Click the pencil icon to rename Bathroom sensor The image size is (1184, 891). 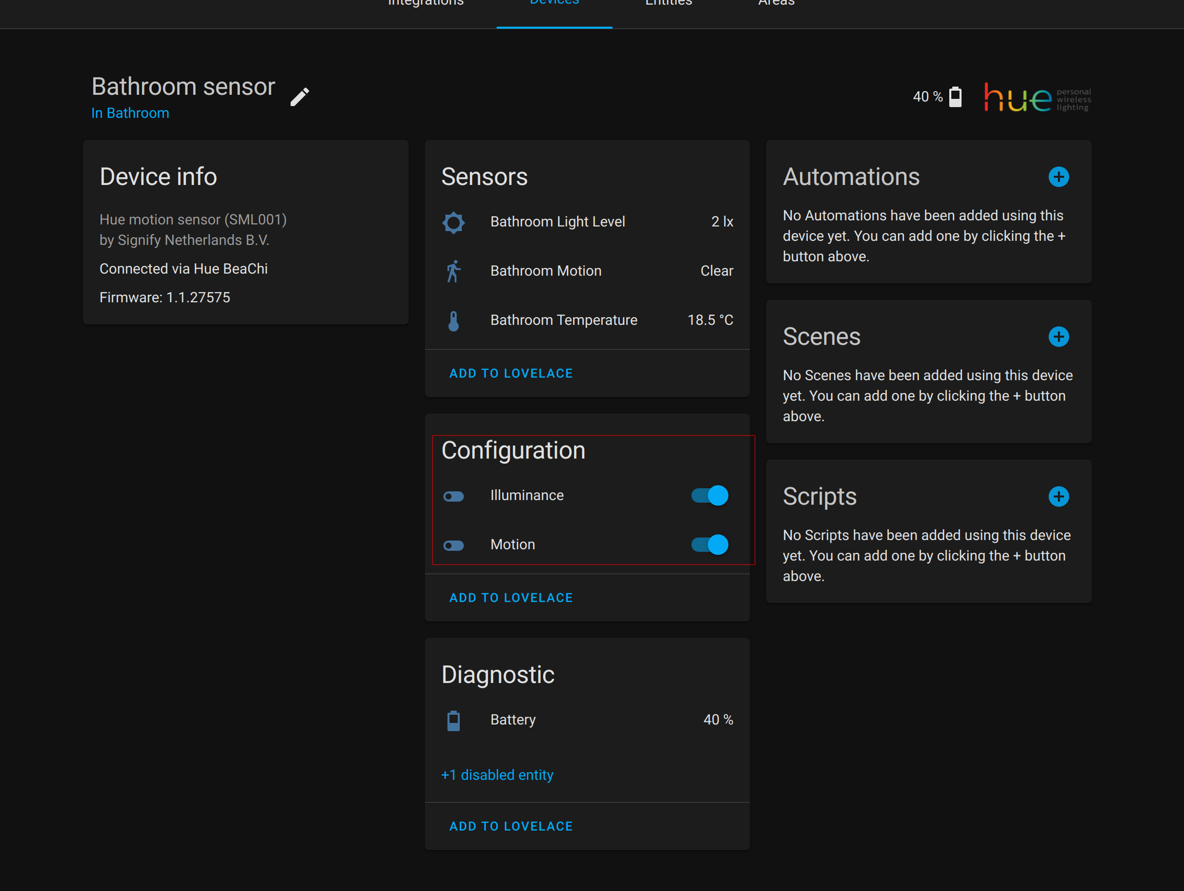(300, 96)
